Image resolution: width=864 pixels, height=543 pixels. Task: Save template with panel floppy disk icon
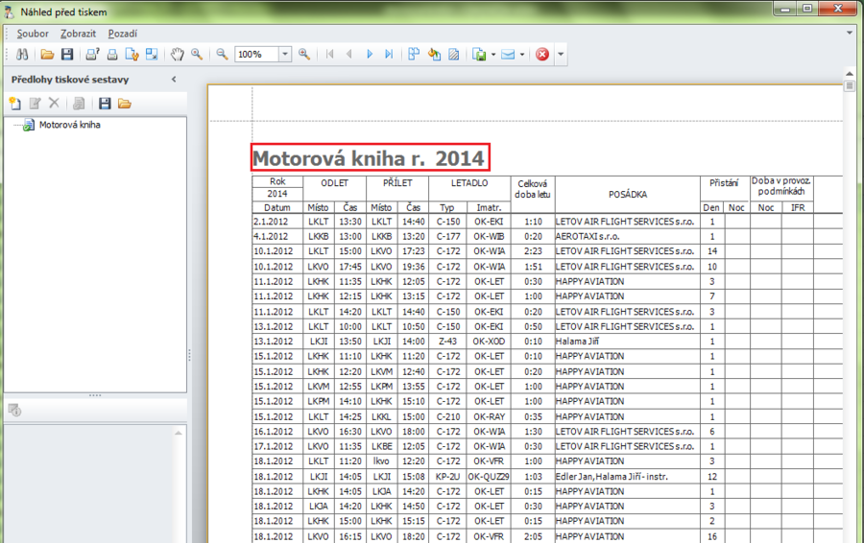[105, 104]
